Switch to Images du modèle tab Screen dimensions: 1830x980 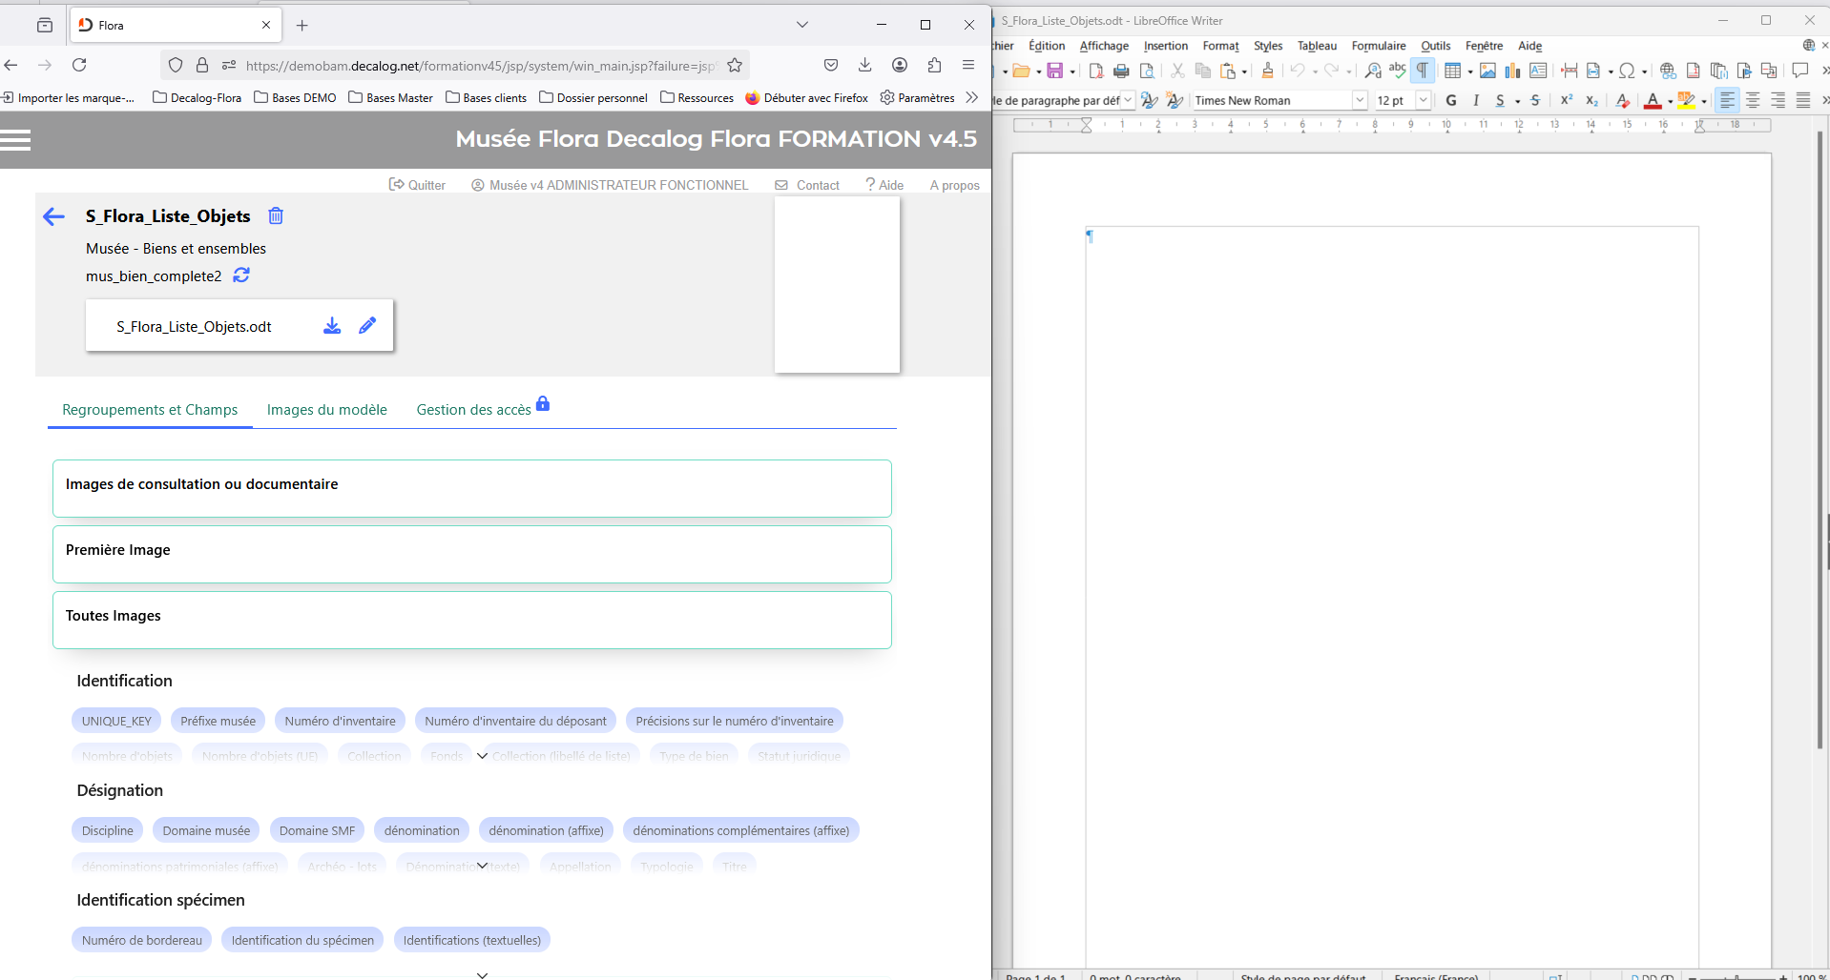[x=326, y=410]
